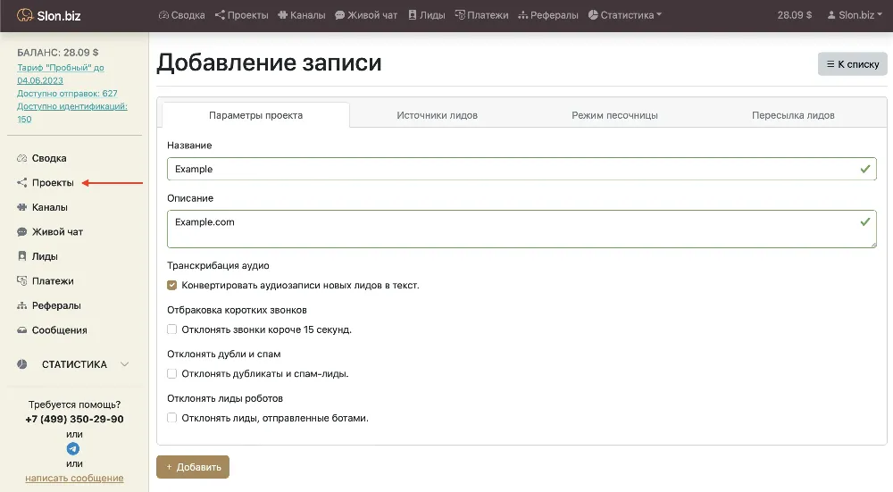The width and height of the screenshot is (893, 492).
Task: Click list icon on К списку button
Action: (830, 64)
